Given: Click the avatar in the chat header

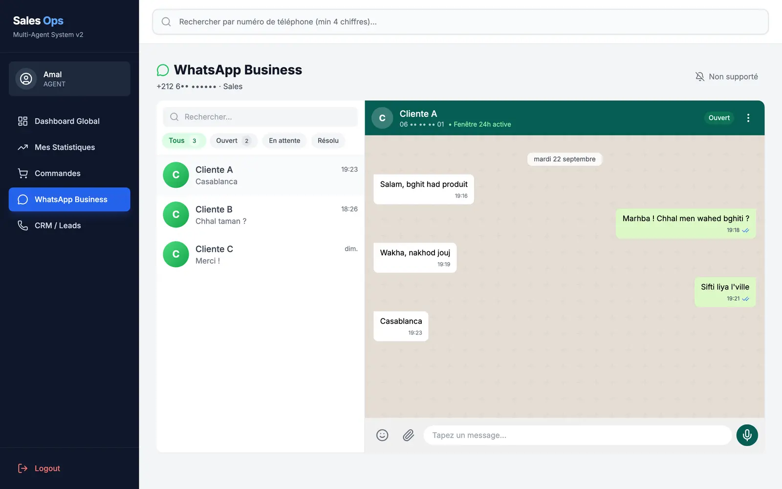Looking at the screenshot, I should click(382, 118).
